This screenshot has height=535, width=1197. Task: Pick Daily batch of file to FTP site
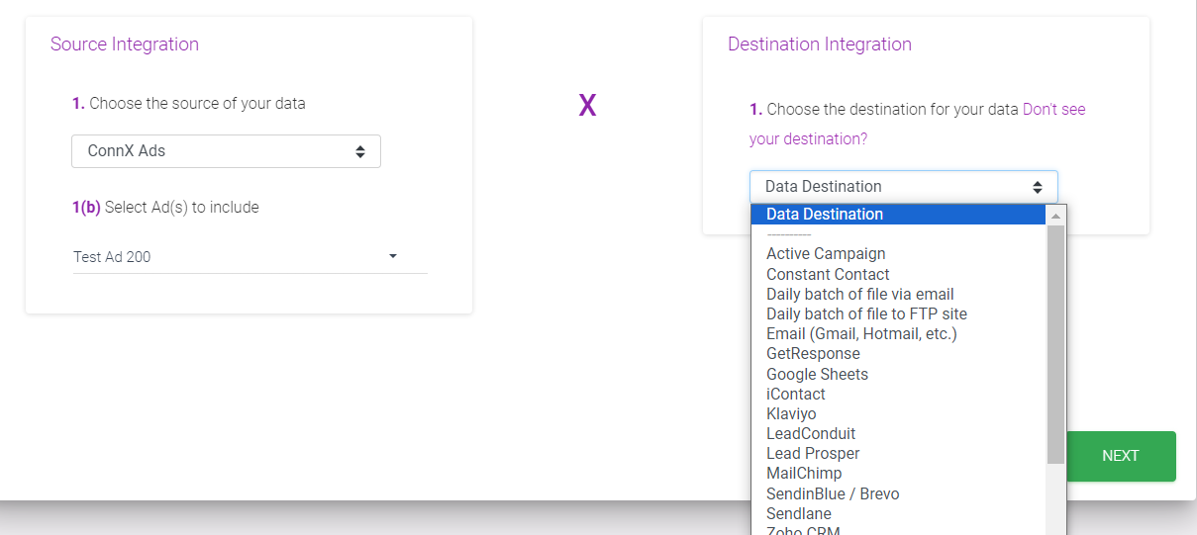click(x=866, y=313)
